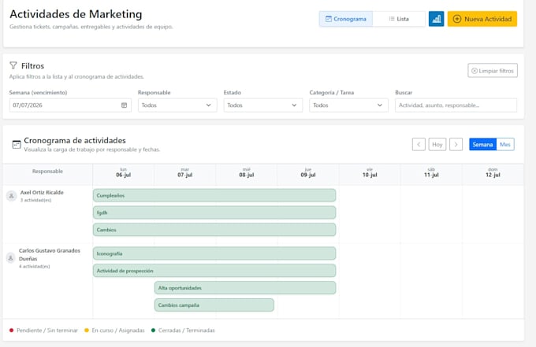Click Carlos Gustavo Granados Dueñas's avatar icon
This screenshot has height=347, width=536.
[x=10, y=257]
